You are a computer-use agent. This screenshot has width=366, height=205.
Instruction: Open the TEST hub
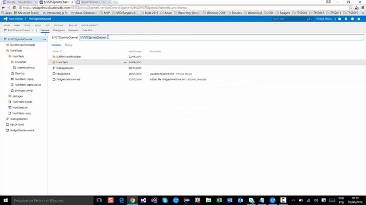47,25
